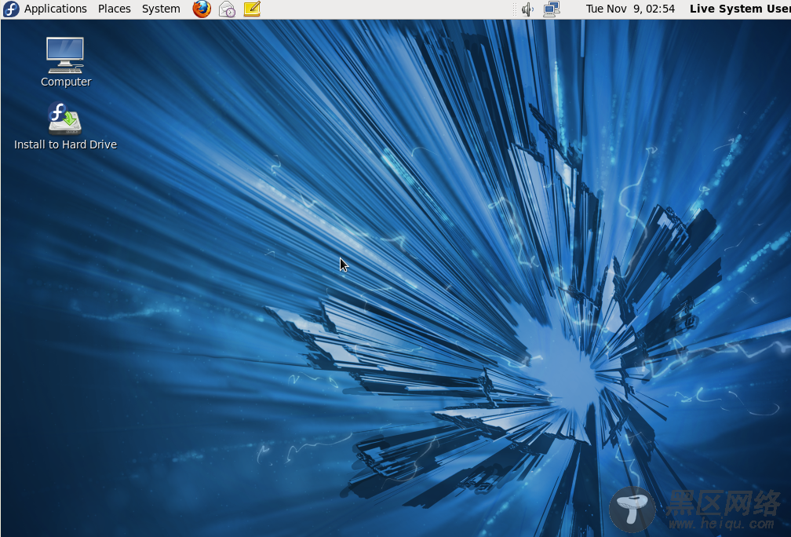Select the Computer desktop icon
The width and height of the screenshot is (791, 537).
tap(66, 55)
